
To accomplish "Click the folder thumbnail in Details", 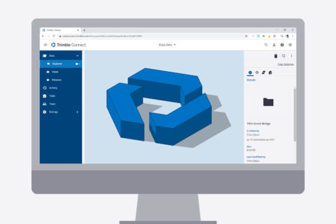I will tap(269, 101).
